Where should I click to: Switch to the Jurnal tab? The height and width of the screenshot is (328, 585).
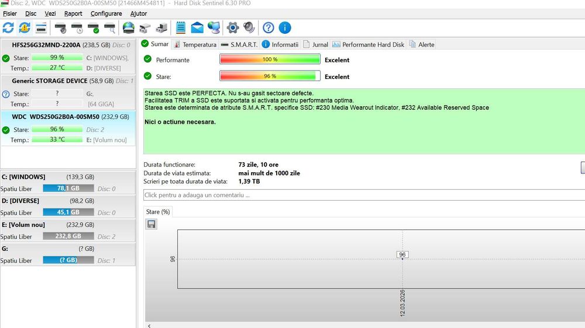click(x=316, y=44)
